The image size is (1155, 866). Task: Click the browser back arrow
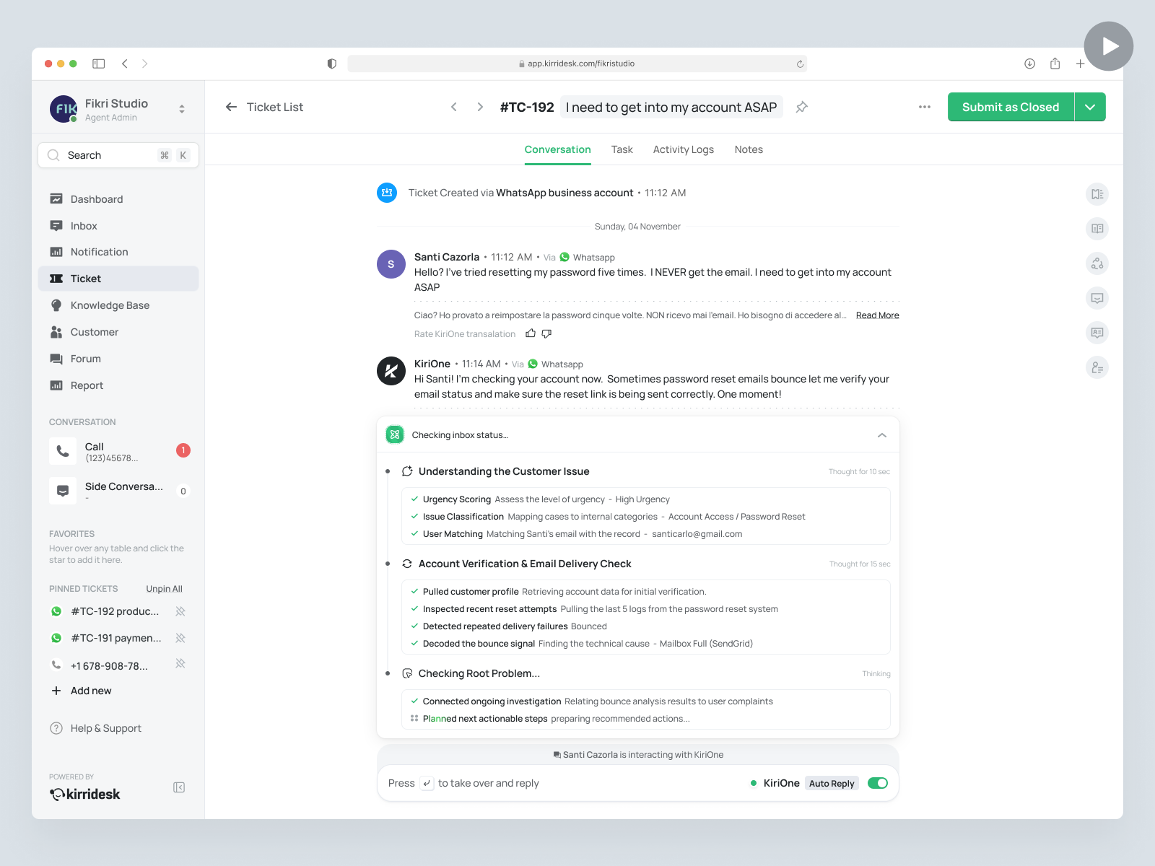point(125,64)
